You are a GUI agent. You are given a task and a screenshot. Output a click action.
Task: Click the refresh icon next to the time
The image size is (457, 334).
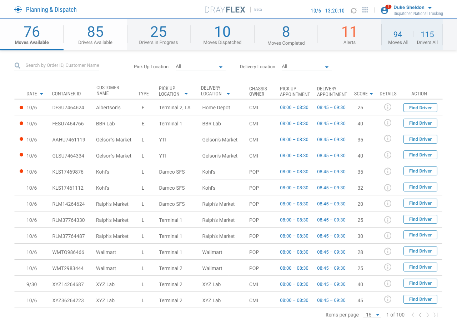coord(354,11)
